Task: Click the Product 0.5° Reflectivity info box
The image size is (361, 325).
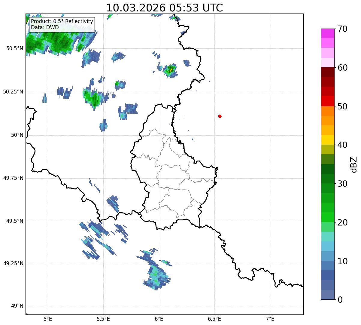Action: point(62,25)
